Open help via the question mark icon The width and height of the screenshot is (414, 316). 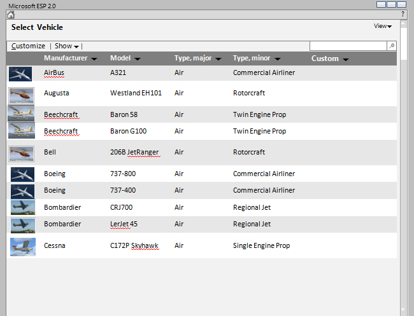(x=403, y=14)
